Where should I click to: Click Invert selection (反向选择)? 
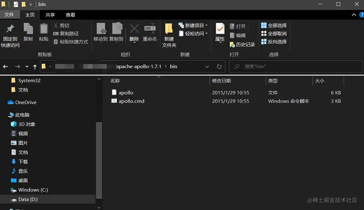[274, 42]
